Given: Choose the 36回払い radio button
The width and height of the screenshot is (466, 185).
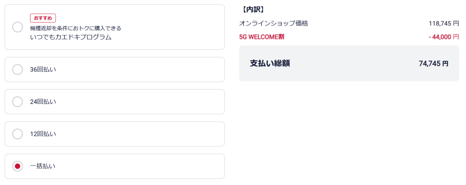Looking at the screenshot, I should [x=17, y=69].
